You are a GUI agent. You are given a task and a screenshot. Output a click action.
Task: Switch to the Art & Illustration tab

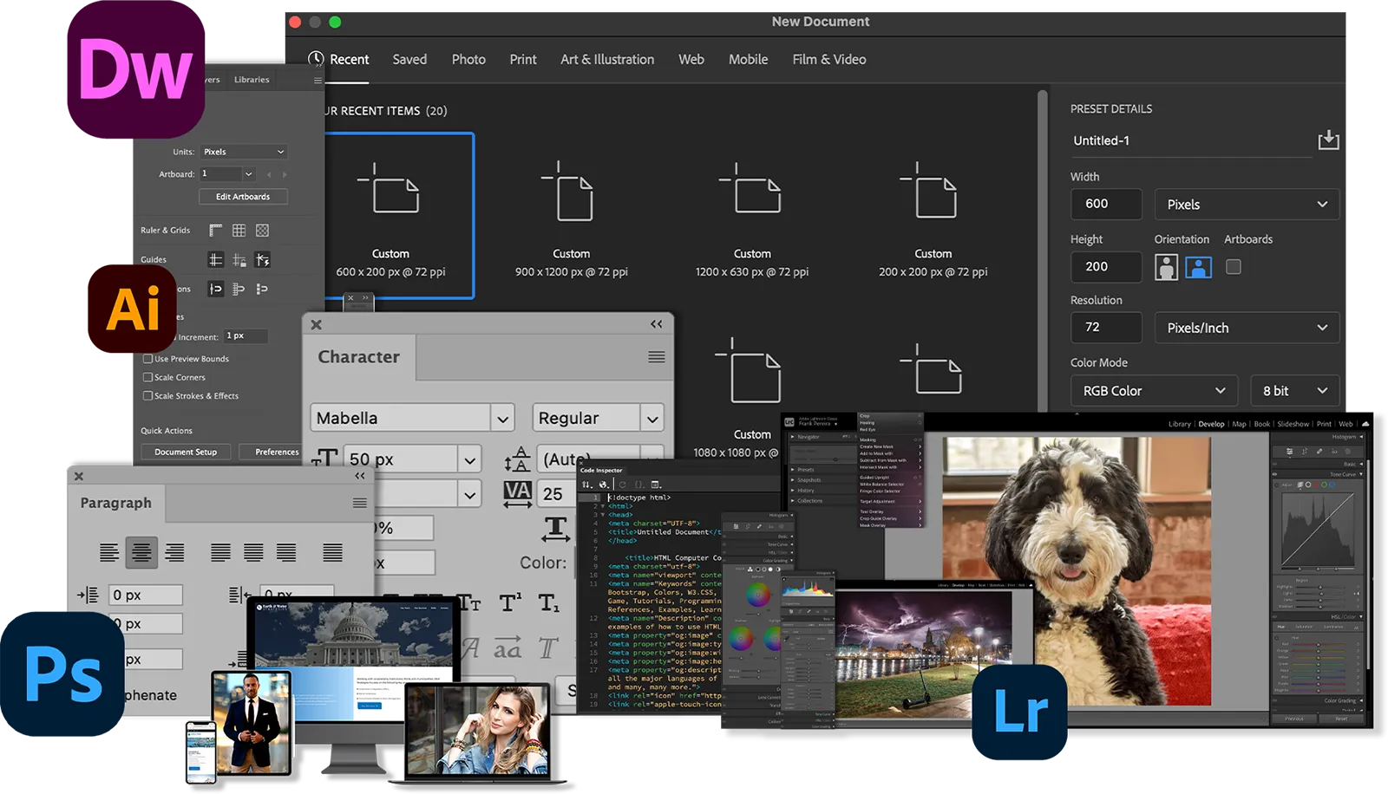[607, 59]
